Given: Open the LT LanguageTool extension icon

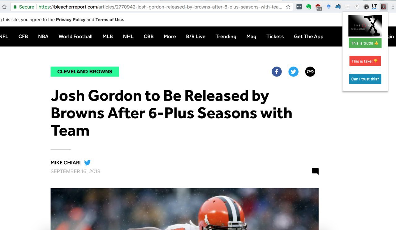Looking at the screenshot, I should 374,7.
